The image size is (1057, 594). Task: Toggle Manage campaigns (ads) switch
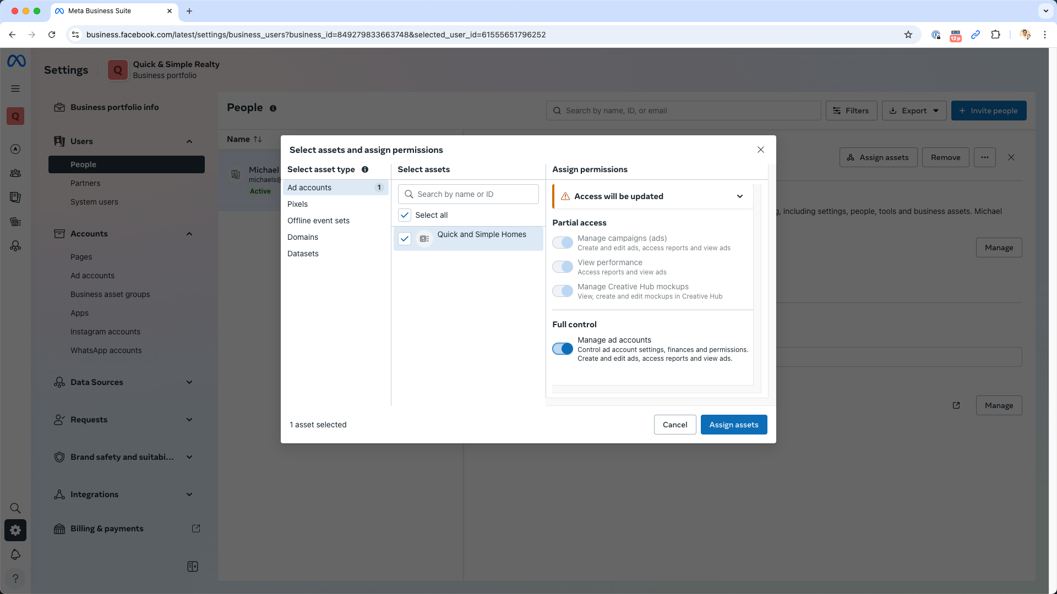[x=563, y=243]
